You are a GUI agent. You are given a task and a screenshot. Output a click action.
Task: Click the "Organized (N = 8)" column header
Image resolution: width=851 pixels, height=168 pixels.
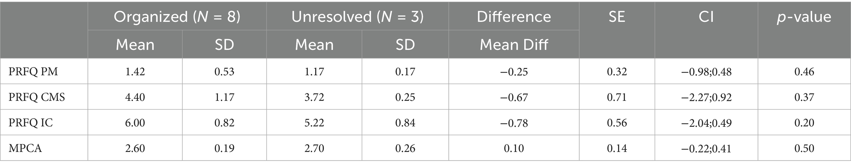point(177,17)
